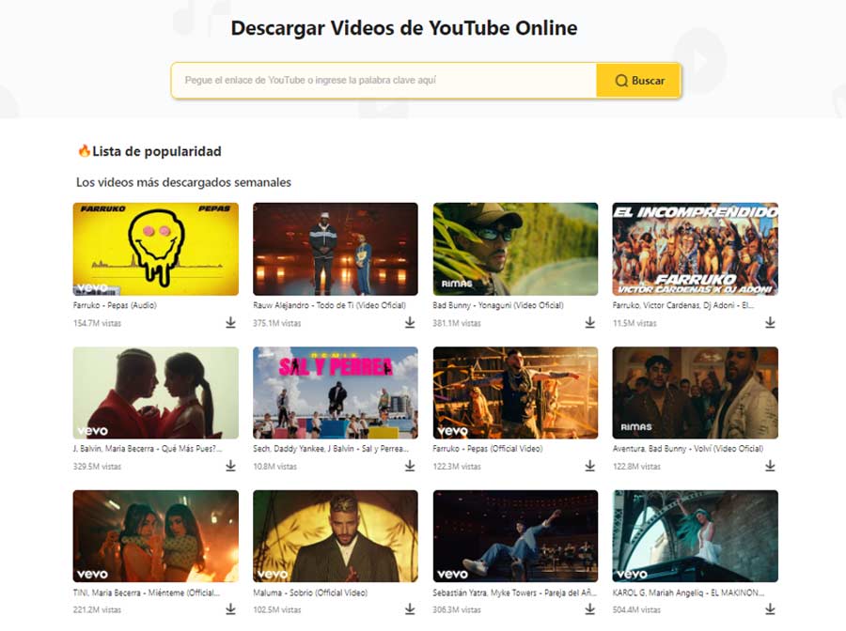Click title 'Aventura, Bad Bunny - Volví'
This screenshot has width=846, height=631.
pyautogui.click(x=688, y=448)
